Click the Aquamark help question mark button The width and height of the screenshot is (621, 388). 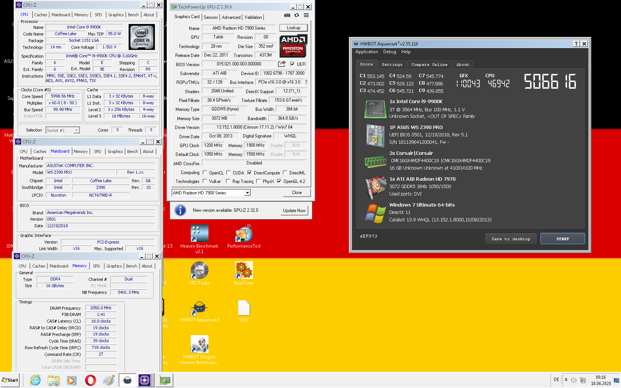click(x=576, y=44)
